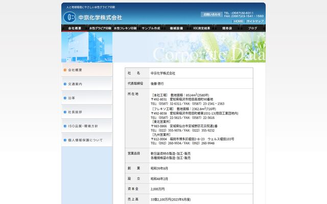
Task: Open the 規格袋 navigation tab
Action: 227,28
